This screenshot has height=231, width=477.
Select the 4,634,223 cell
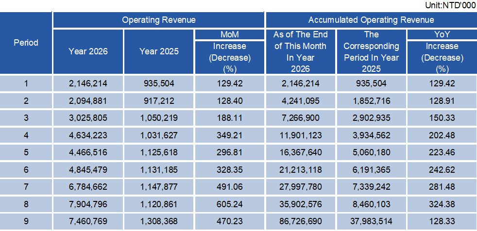click(x=88, y=135)
